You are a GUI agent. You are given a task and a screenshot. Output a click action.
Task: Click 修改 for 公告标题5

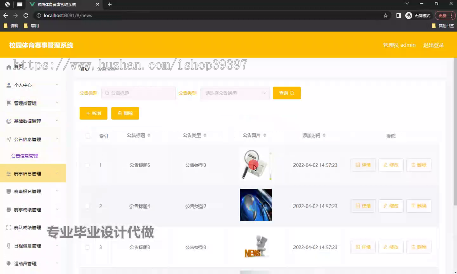[391, 165]
